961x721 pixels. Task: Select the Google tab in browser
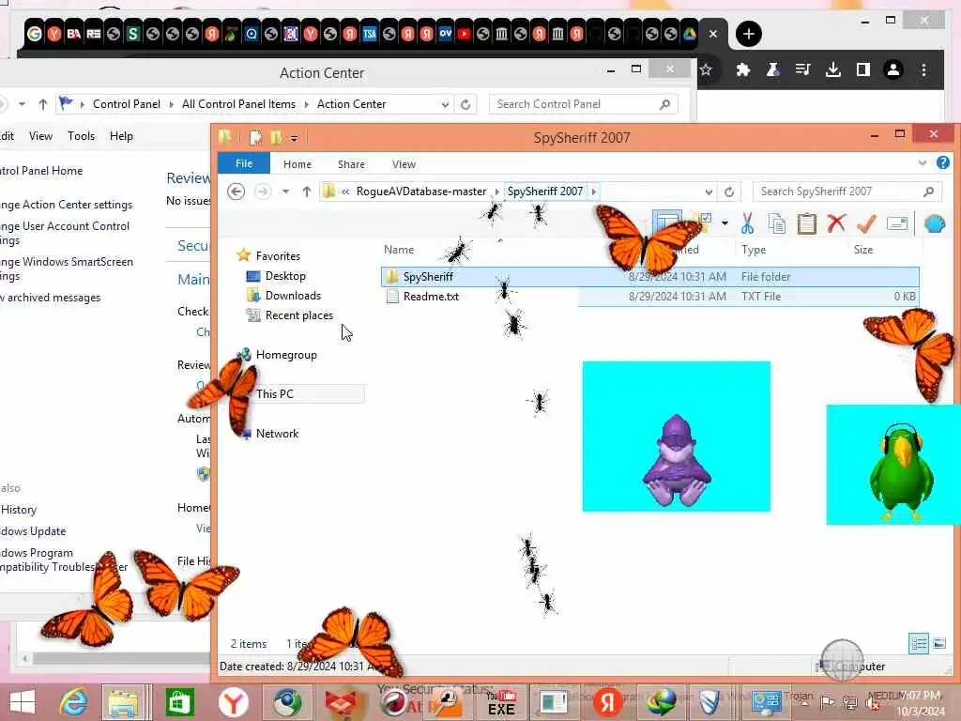pyautogui.click(x=35, y=34)
